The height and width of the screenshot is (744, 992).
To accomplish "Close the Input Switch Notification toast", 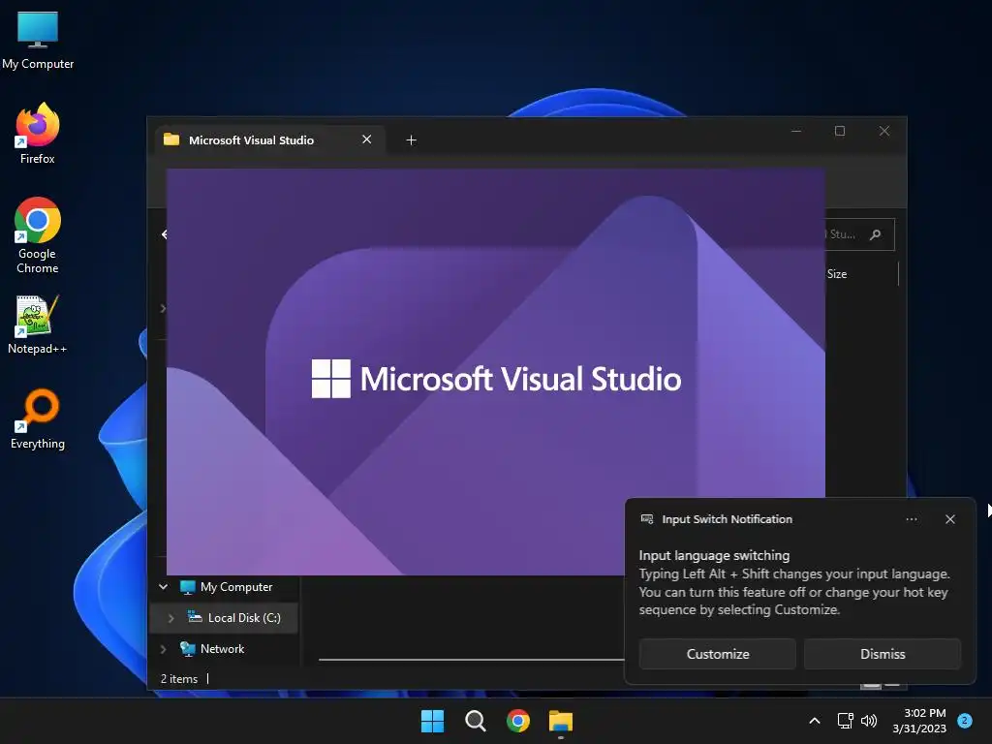I will (949, 519).
